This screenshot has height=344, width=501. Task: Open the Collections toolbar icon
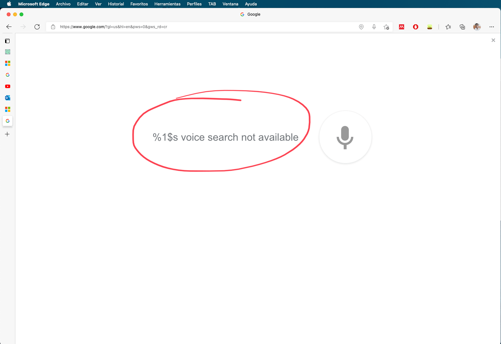pos(462,27)
